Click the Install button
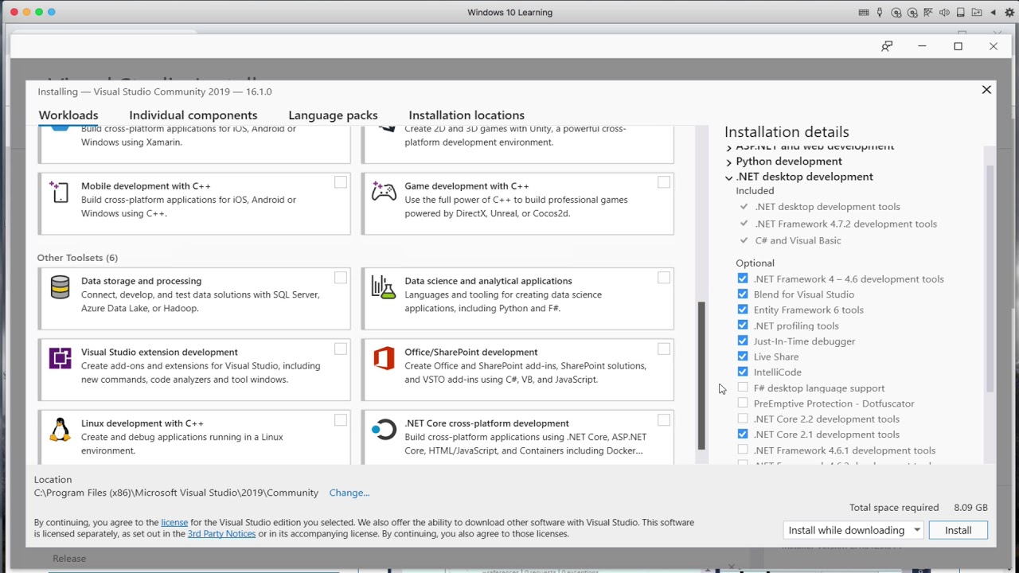The image size is (1019, 573). [958, 530]
